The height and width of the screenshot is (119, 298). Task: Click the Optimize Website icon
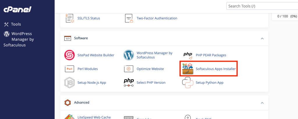click(129, 69)
